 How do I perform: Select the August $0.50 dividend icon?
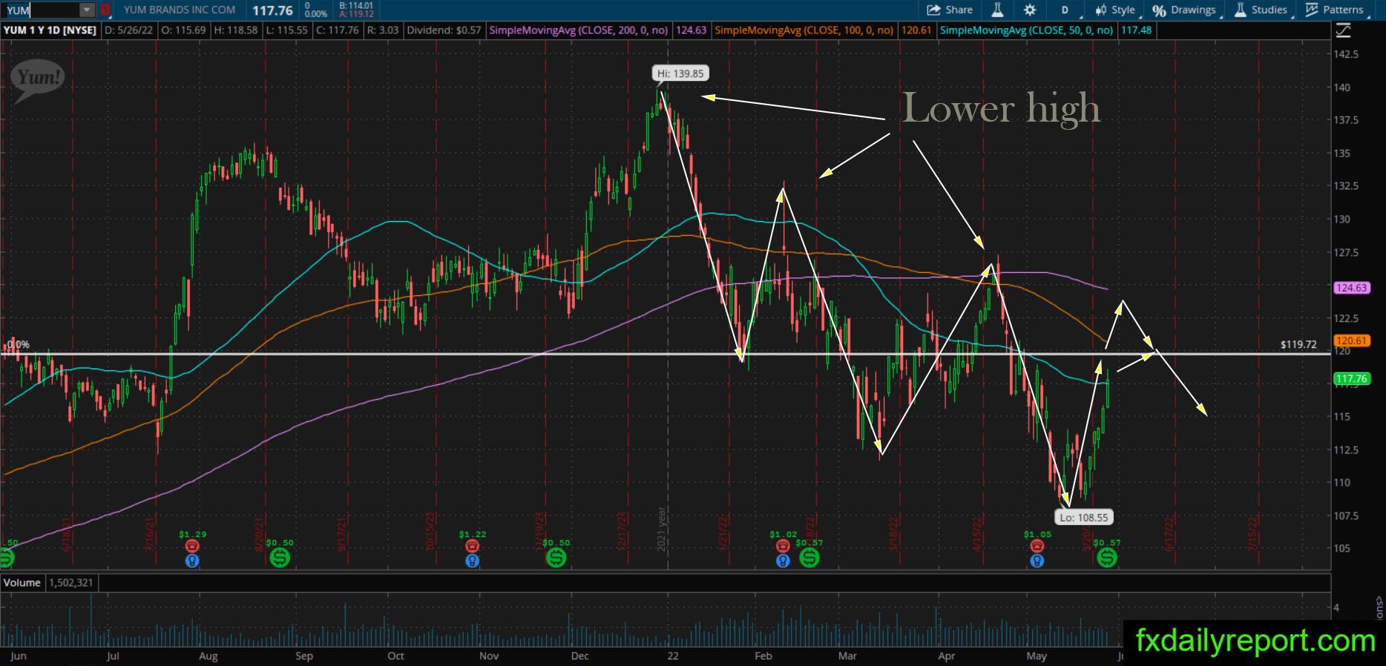coord(280,557)
